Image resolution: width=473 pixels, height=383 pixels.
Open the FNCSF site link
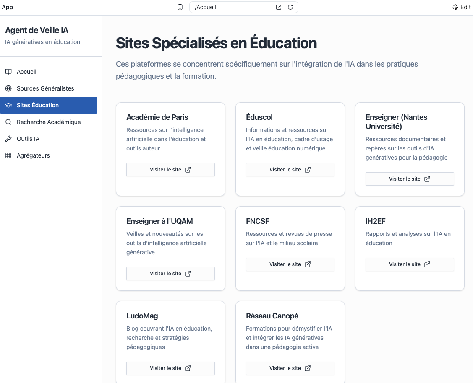tap(290, 264)
